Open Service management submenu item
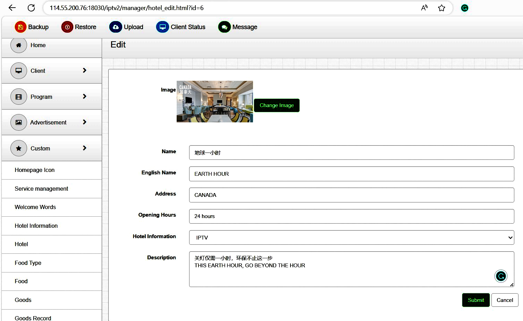The height and width of the screenshot is (321, 523). point(52,189)
